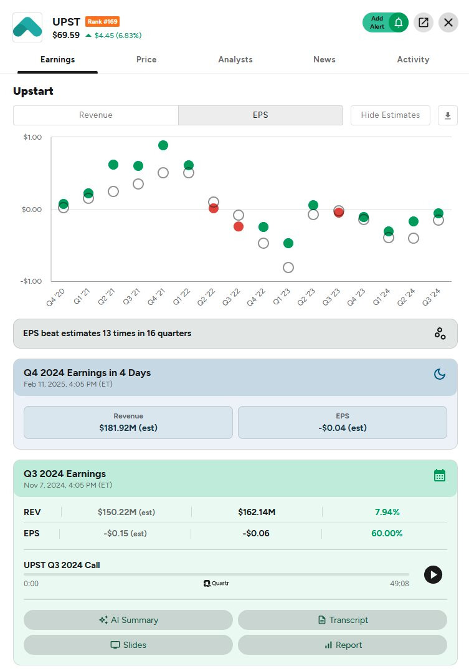Select the EPS chart toggle

click(x=260, y=115)
